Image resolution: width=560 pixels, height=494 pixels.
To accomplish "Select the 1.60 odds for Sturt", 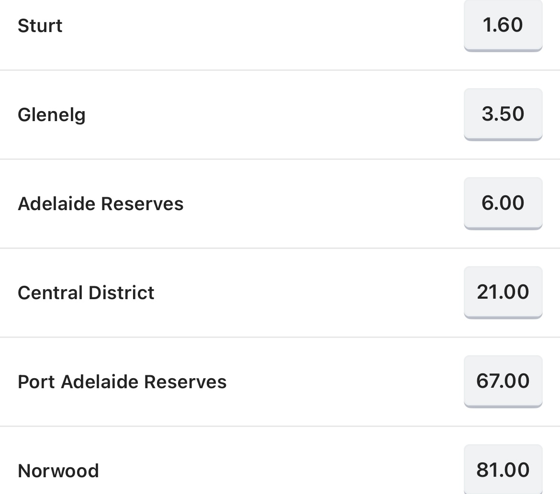I will tap(503, 25).
